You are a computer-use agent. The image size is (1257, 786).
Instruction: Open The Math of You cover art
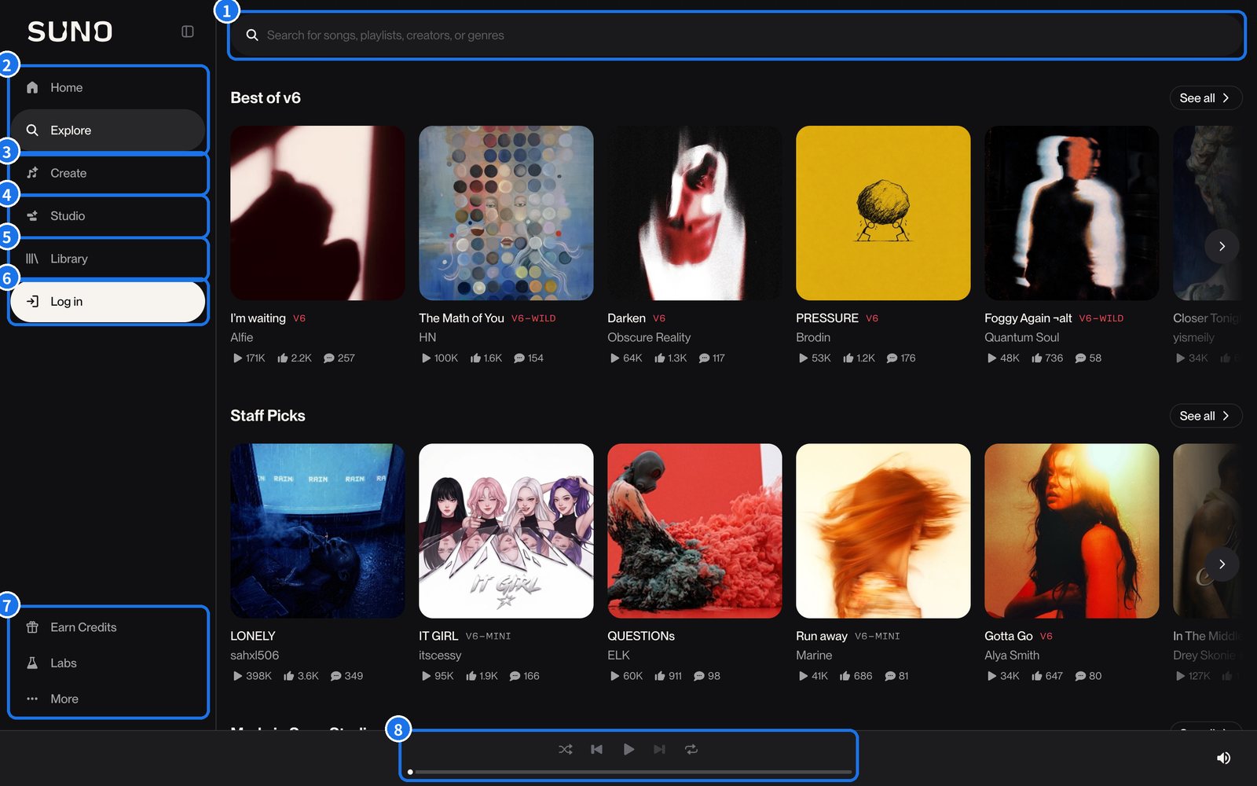point(506,213)
